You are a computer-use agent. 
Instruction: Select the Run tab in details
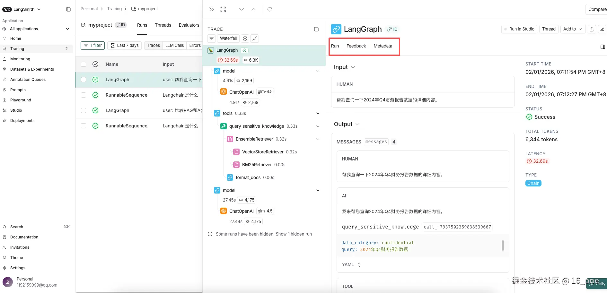pos(335,46)
